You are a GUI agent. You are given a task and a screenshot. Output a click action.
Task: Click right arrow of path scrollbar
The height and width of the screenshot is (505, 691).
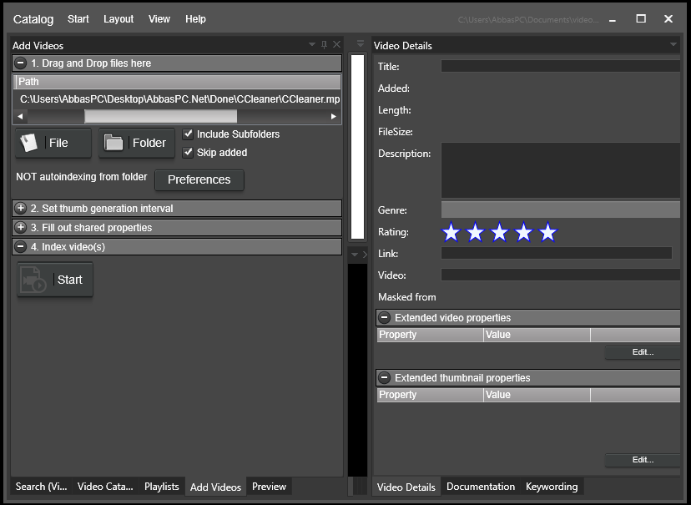click(x=334, y=116)
